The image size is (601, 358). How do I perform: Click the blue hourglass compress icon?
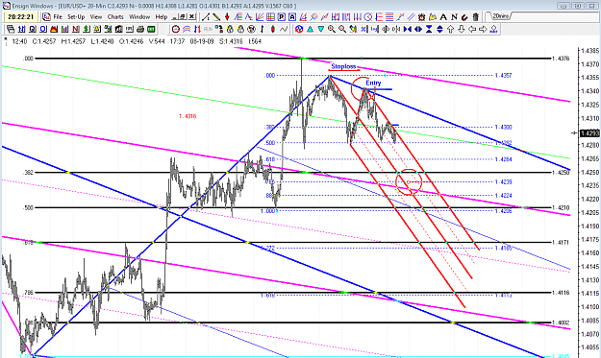tap(429, 29)
